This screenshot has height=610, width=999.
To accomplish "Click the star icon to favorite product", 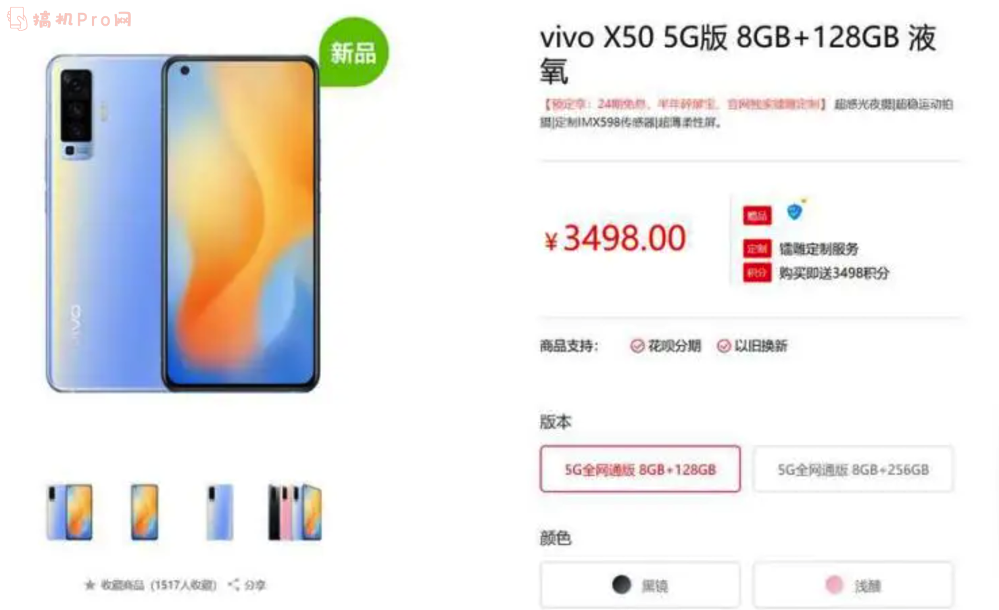I will click(x=90, y=584).
